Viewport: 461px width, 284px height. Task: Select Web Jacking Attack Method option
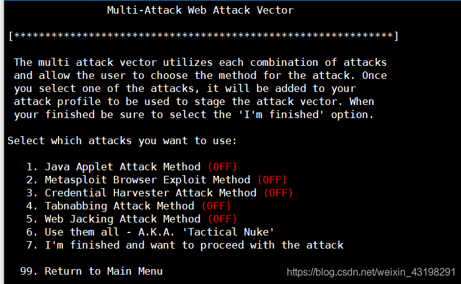(x=131, y=219)
